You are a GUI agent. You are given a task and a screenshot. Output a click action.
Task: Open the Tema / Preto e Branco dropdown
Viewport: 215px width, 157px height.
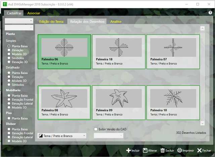click(x=62, y=136)
